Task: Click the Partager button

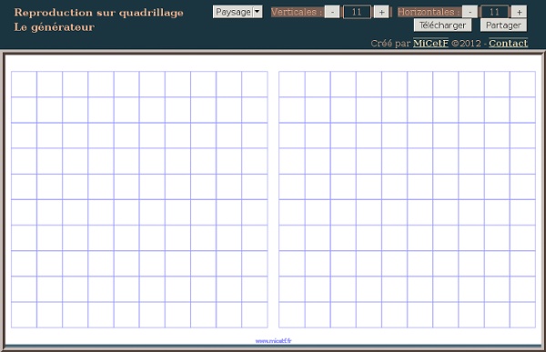Action: [503, 25]
